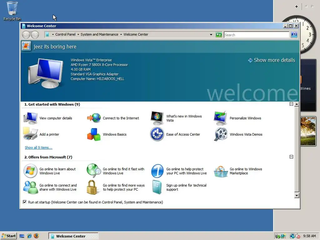The width and height of the screenshot is (320, 240).
Task: Click 'Windows Basics' label
Action: 114,134
